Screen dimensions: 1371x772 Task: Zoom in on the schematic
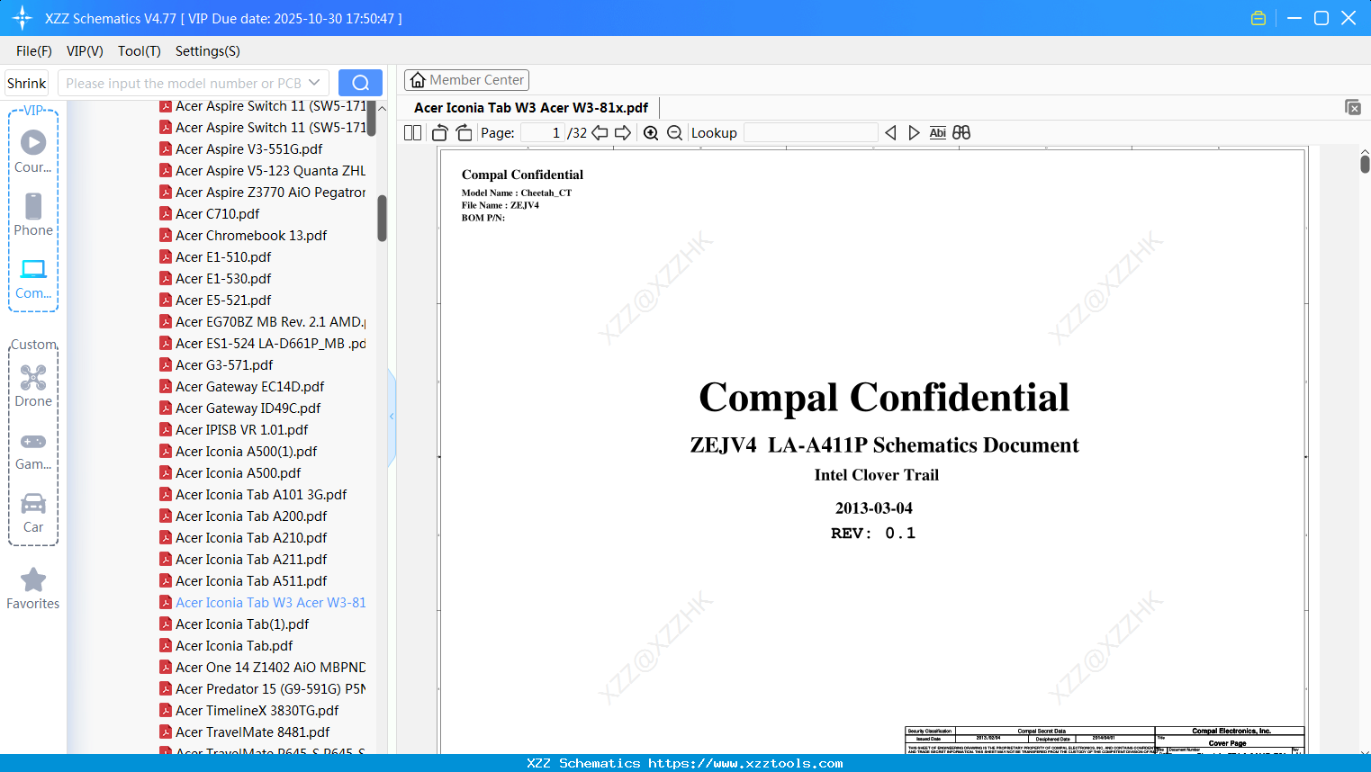click(x=651, y=133)
